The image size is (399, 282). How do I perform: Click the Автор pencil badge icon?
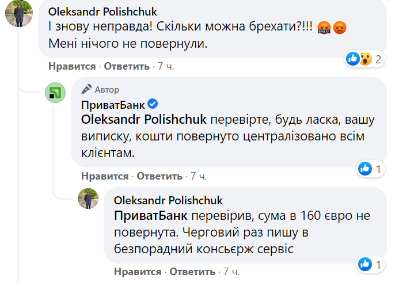coord(86,90)
